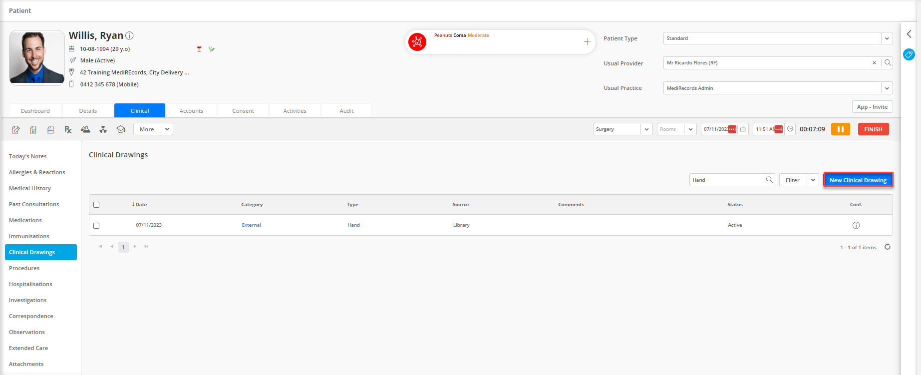Screen dimensions: 921x375
Task: Tick checkbox for 07/11/2023 Hand drawing row
Action: [96, 226]
